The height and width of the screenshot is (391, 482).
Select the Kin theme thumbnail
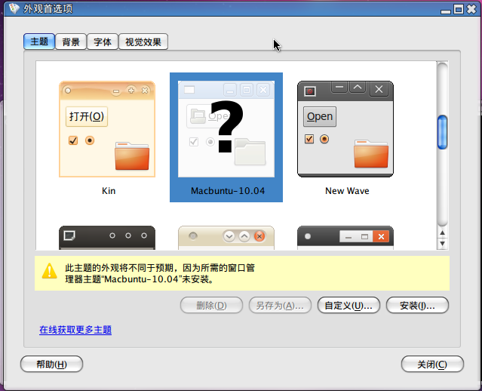point(107,129)
